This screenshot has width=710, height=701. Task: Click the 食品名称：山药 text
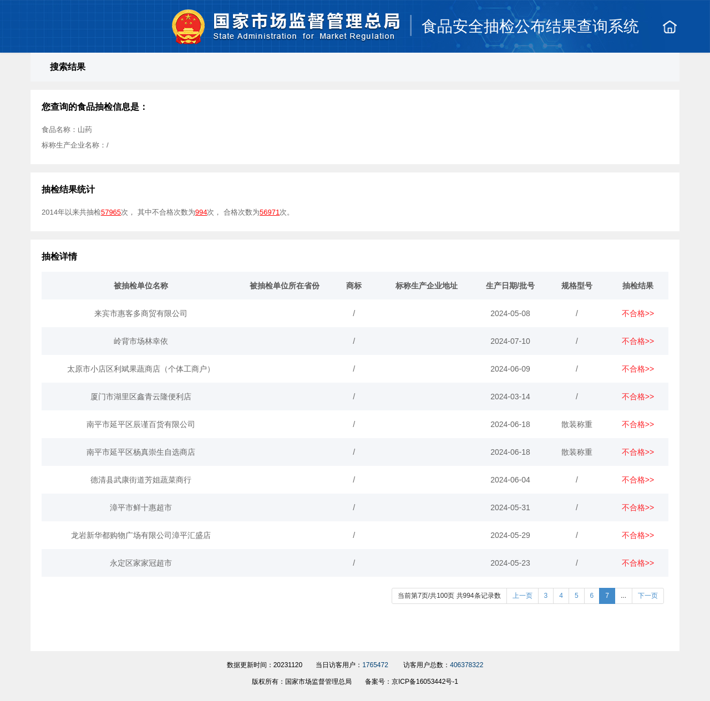pyautogui.click(x=67, y=130)
